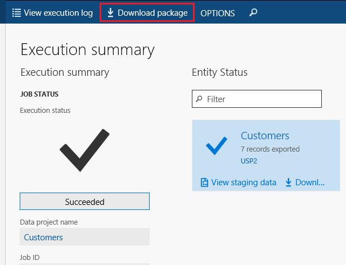Click the large black execution status checkmark
This screenshot has width=346, height=265.
tap(84, 150)
